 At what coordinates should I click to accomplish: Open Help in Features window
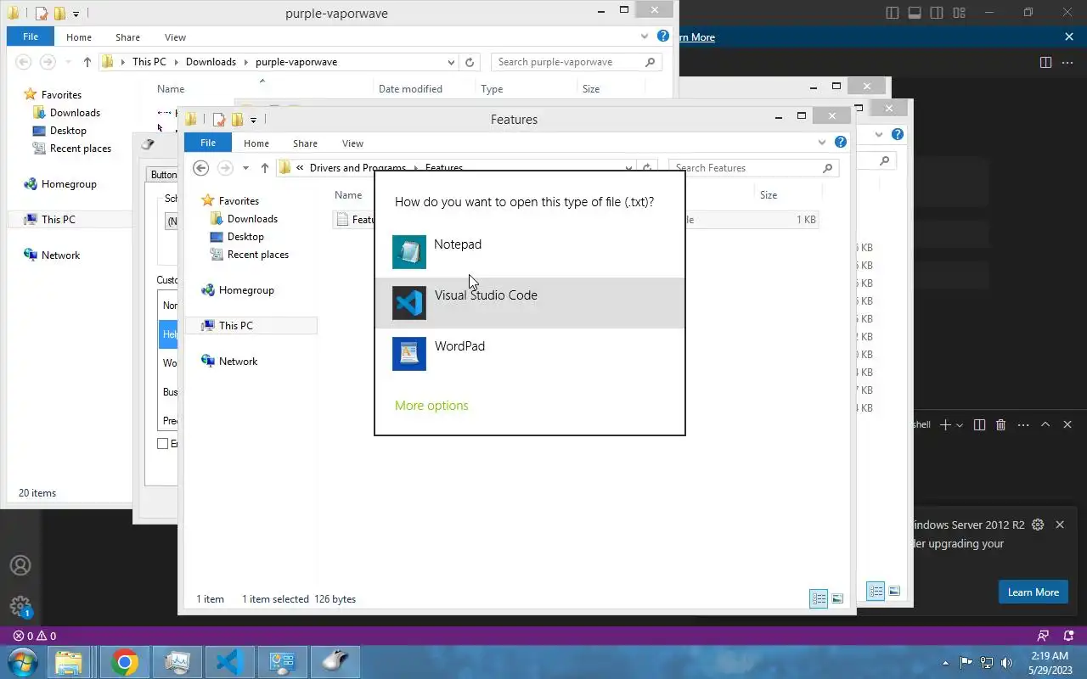[841, 143]
